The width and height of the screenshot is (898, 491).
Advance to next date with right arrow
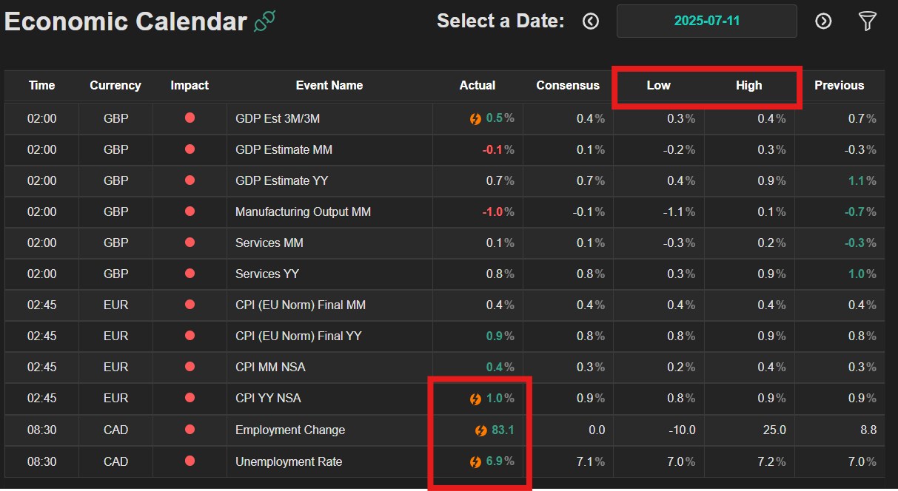pyautogui.click(x=823, y=21)
